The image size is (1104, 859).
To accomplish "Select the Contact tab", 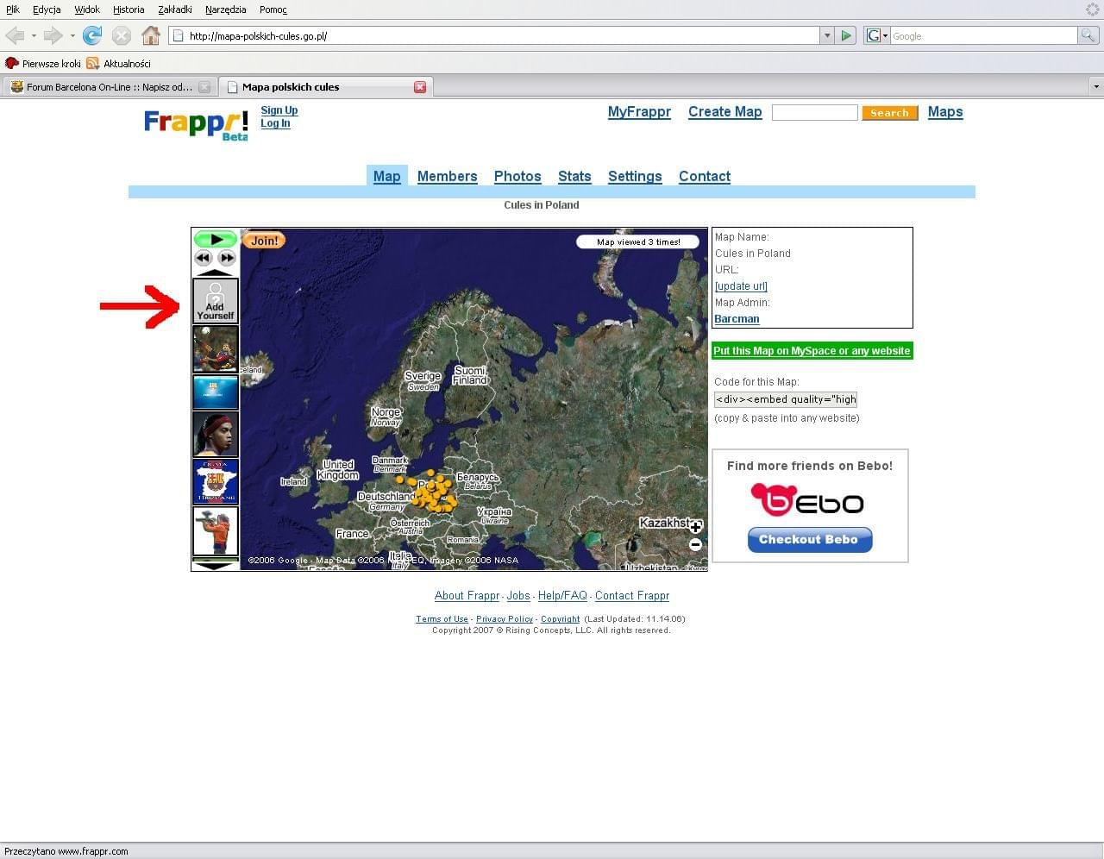I will pyautogui.click(x=705, y=176).
